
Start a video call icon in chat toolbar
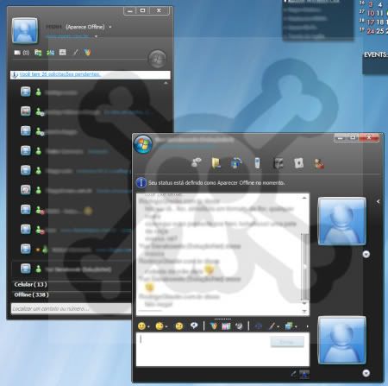click(x=236, y=163)
